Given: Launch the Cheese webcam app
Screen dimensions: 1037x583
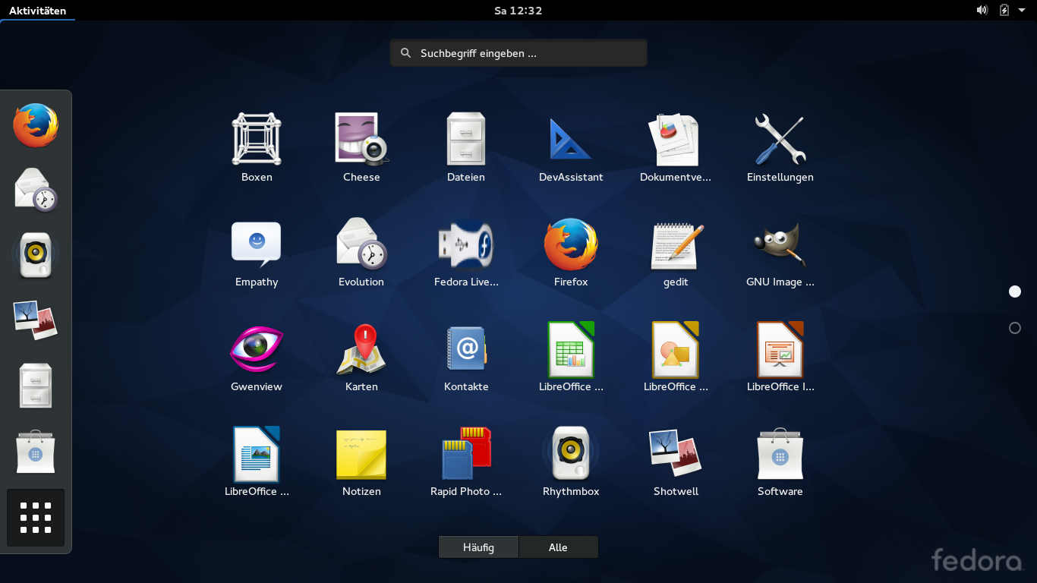Looking at the screenshot, I should point(361,140).
